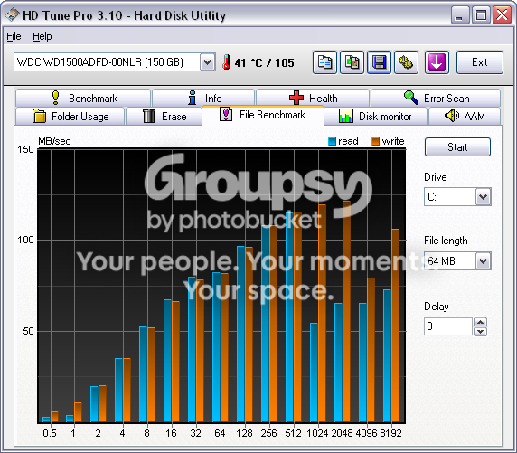
Task: Click the Delay input field
Action: pos(448,326)
